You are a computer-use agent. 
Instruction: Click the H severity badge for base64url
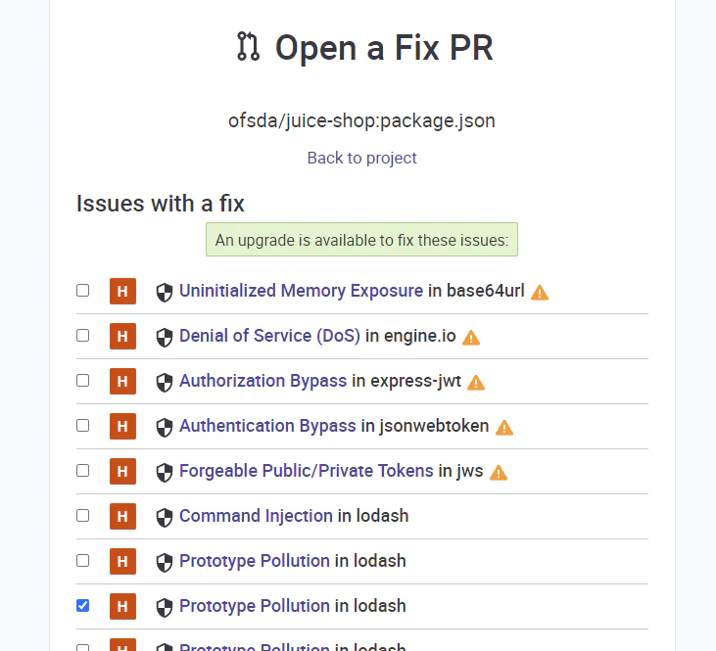[x=122, y=291]
